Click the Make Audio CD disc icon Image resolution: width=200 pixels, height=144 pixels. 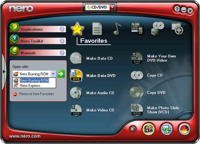click(x=76, y=93)
